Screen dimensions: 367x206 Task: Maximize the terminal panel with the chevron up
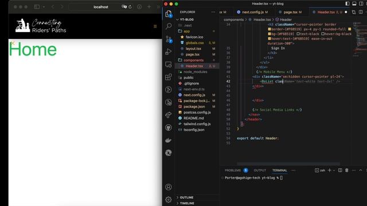361,171
